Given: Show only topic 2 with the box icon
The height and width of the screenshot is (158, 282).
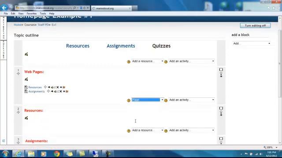Looking at the screenshot, I should pyautogui.click(x=221, y=108).
